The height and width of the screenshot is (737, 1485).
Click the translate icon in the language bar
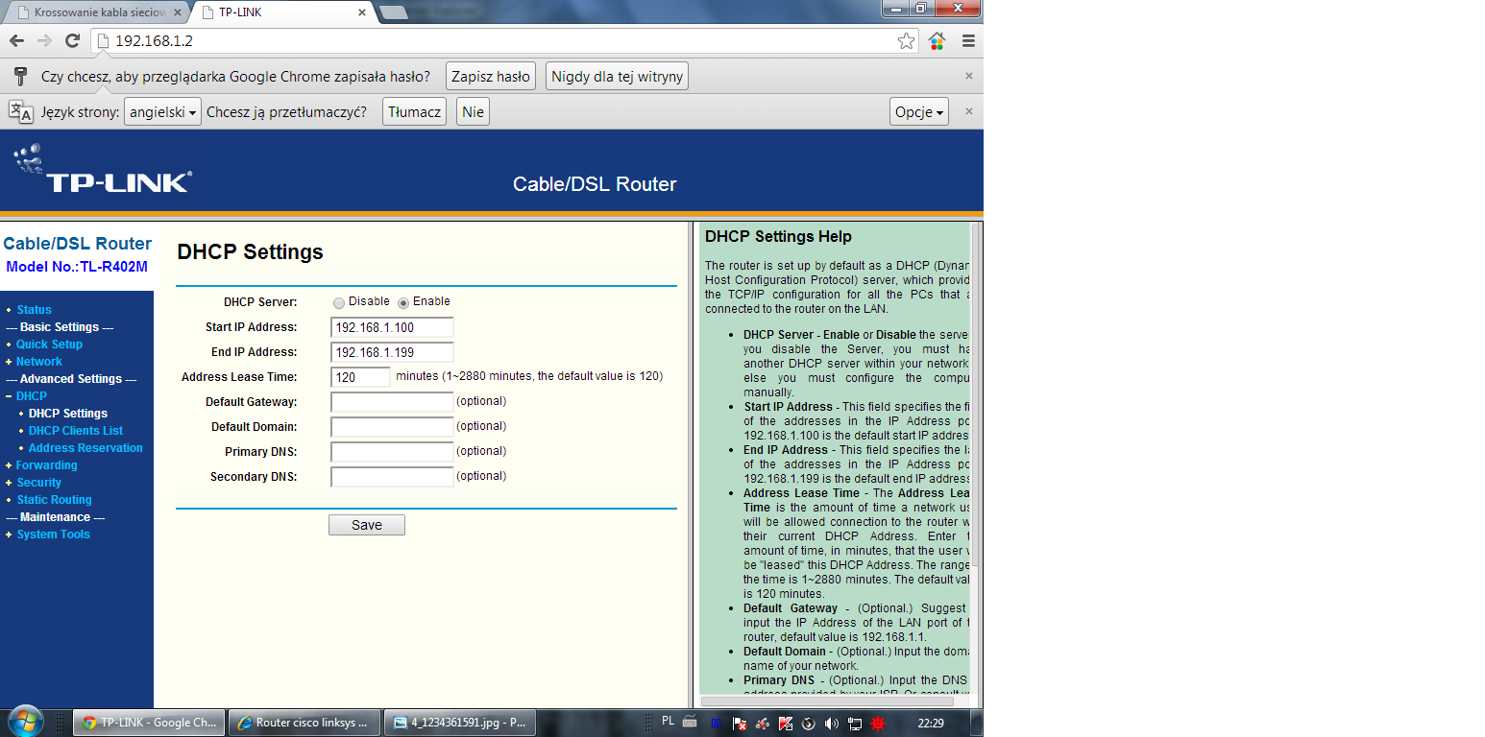(x=20, y=111)
